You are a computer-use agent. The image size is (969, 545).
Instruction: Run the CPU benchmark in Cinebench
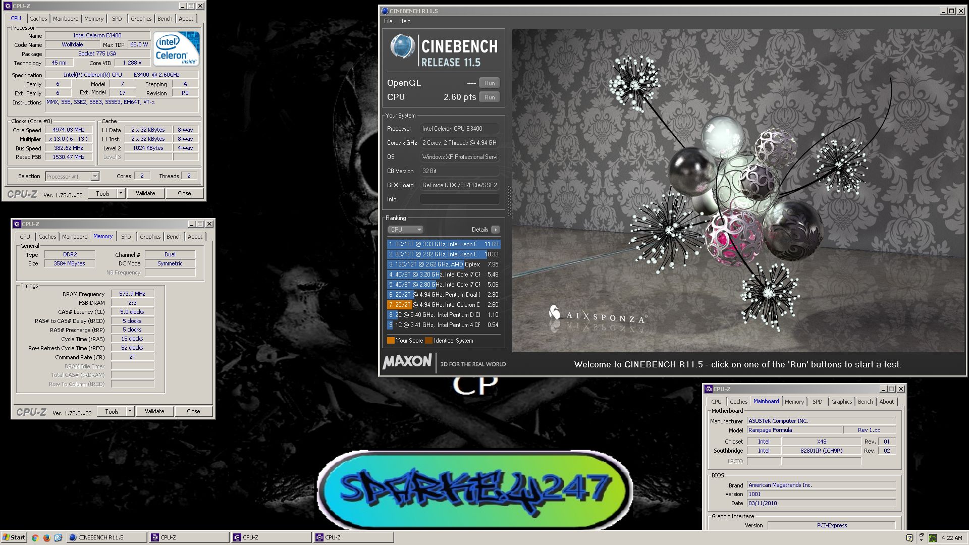pyautogui.click(x=489, y=97)
